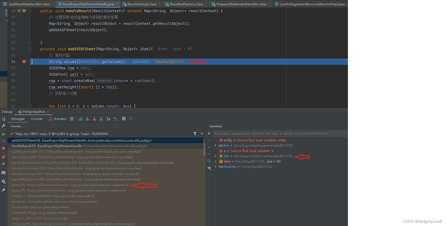
Task: Open ResultSetImpl.class tab
Action: pyautogui.click(x=142, y=4)
